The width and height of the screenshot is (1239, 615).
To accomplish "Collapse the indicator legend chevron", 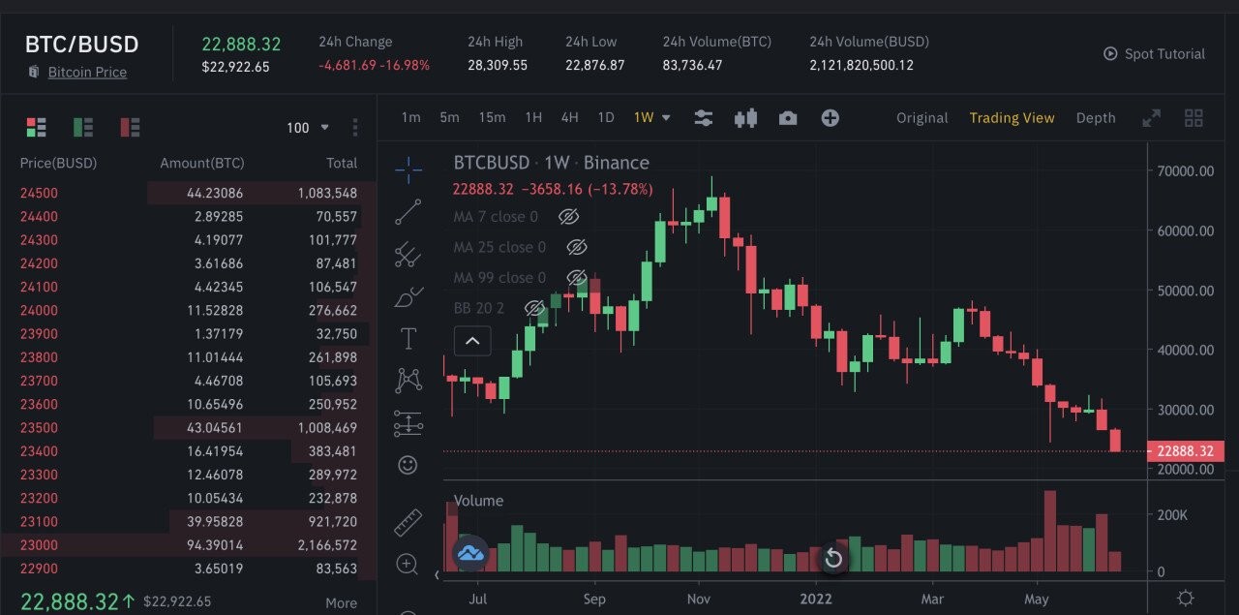I will (472, 341).
